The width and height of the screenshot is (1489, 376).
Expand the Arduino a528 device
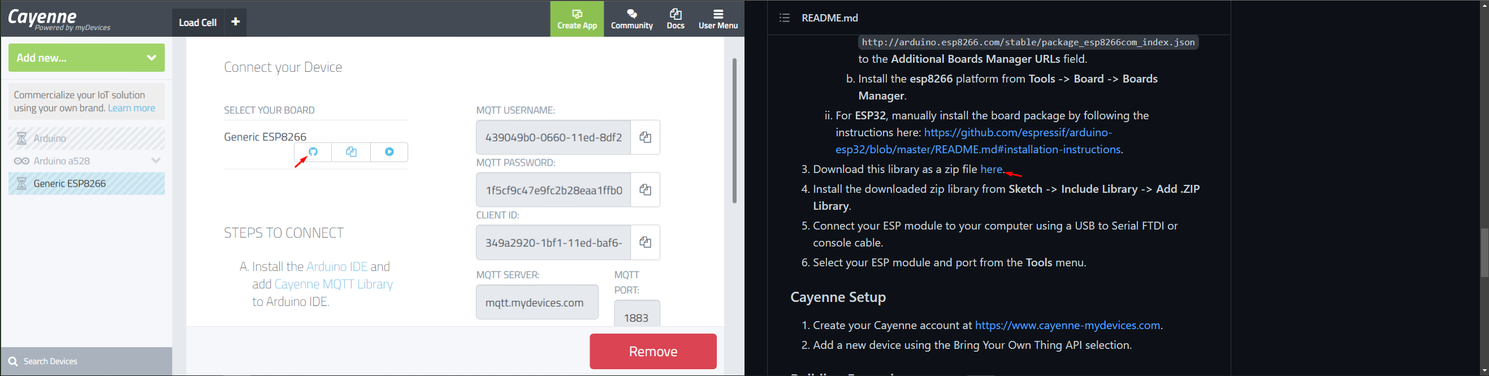[155, 161]
